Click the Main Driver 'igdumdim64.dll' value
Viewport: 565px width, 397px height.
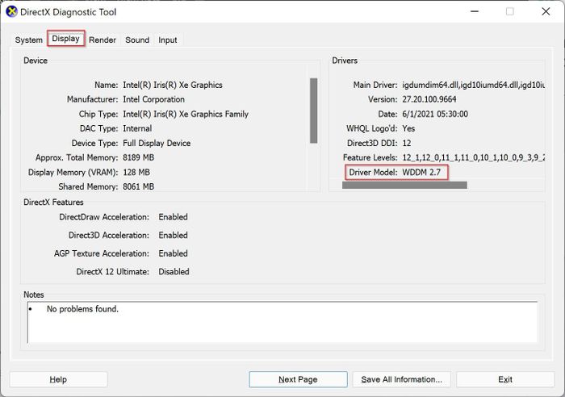click(x=473, y=85)
